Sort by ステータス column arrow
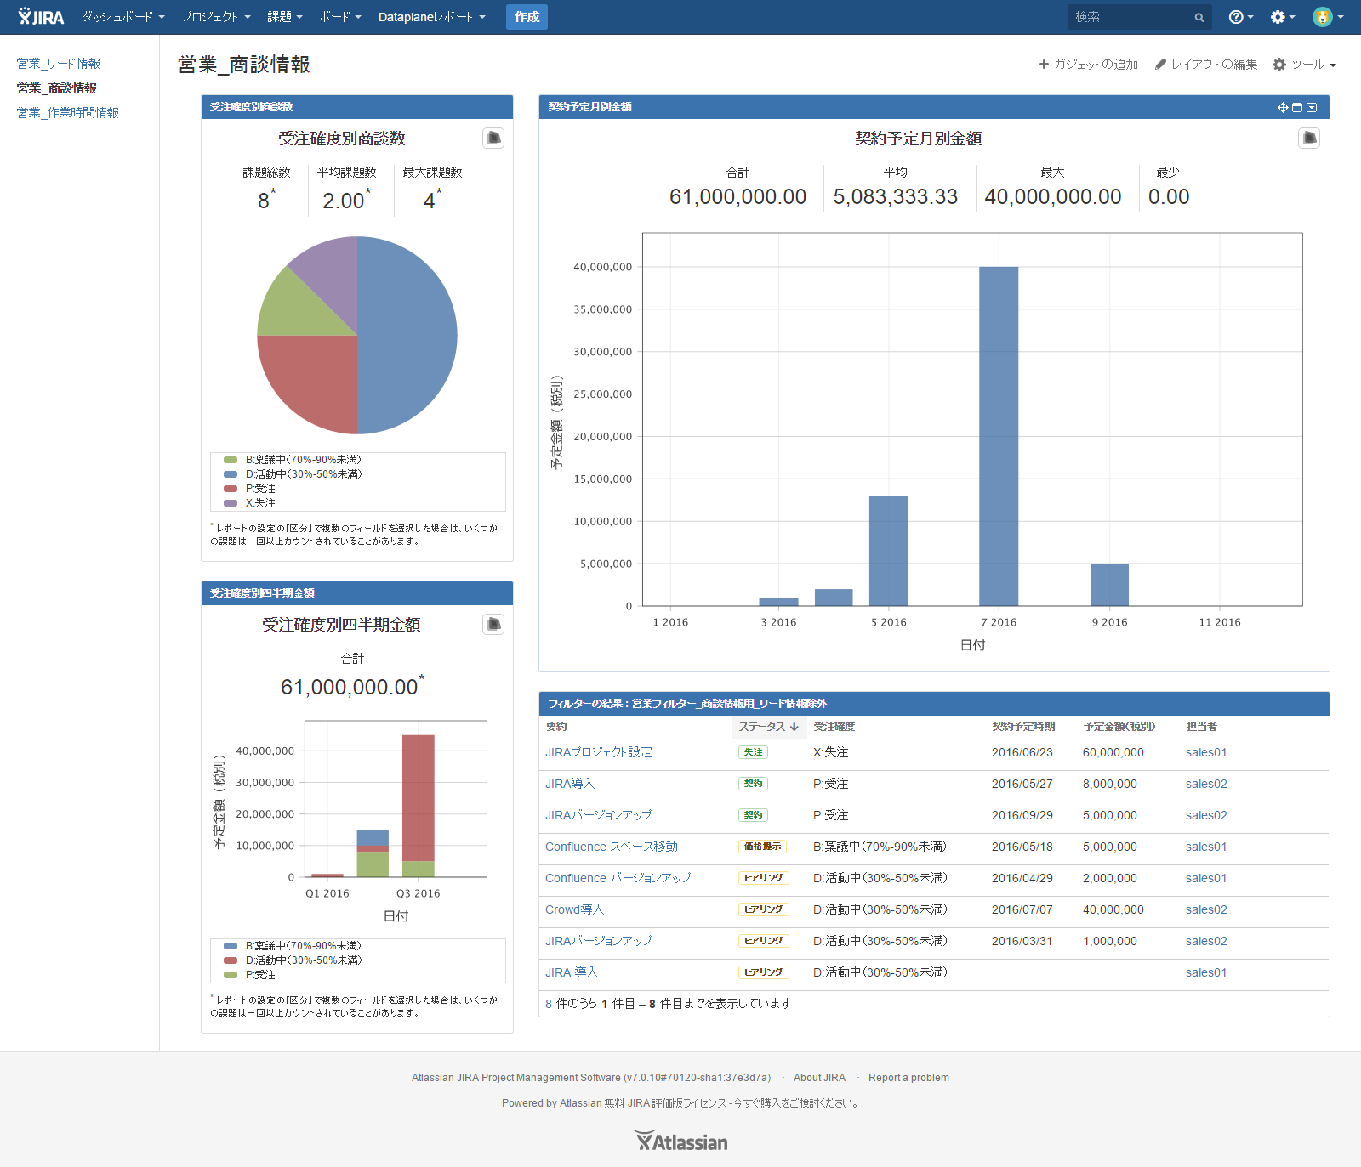Screen dimensions: 1361x1167 coord(794,727)
